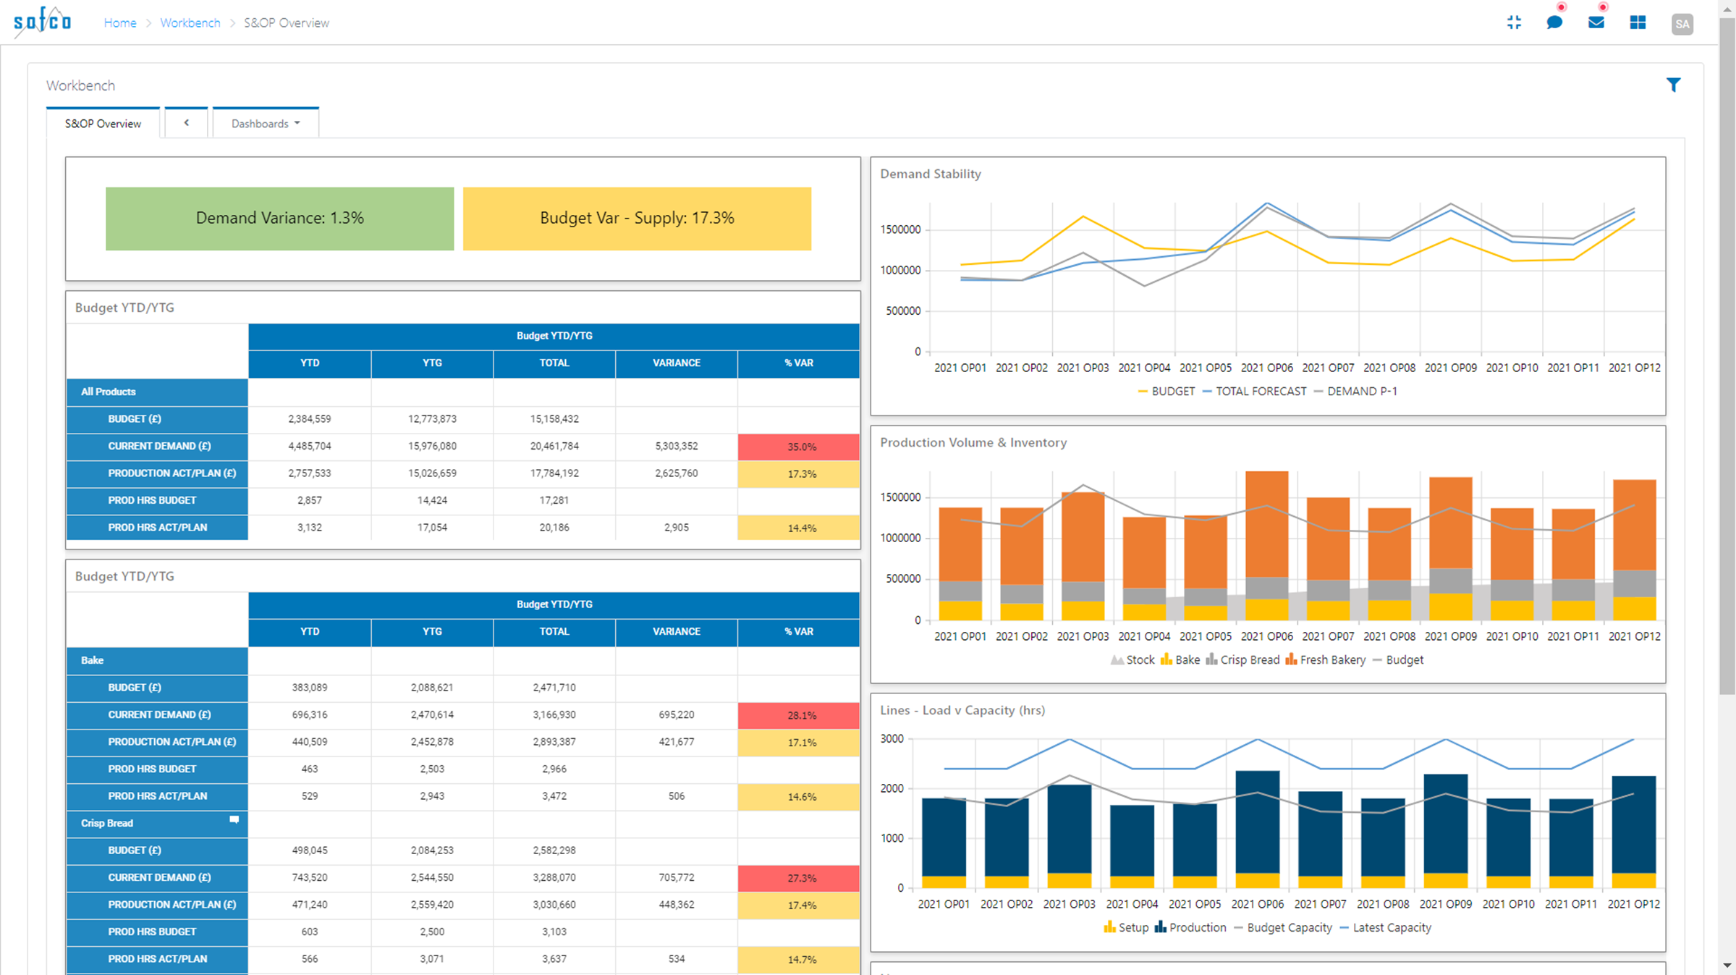The height and width of the screenshot is (975, 1736).
Task: Open the comment icon on the Crisp Bread row
Action: tap(234, 820)
